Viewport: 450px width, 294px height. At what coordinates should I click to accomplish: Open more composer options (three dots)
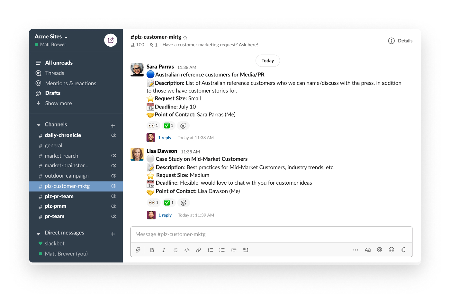(x=355, y=250)
